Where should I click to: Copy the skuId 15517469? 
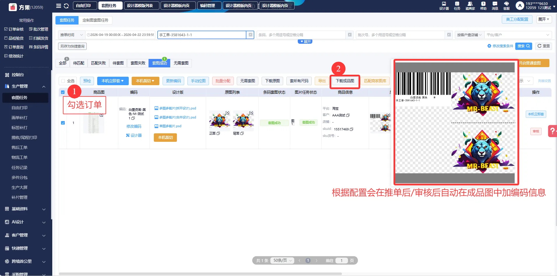tap(351, 129)
